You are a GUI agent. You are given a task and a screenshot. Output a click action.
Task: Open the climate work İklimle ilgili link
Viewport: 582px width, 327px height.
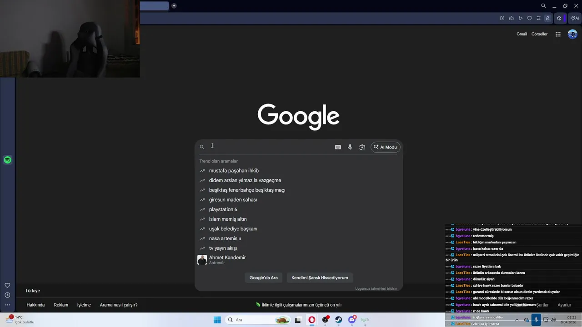point(298,305)
